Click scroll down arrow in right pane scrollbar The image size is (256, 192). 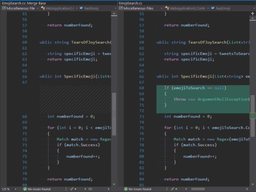click(x=252, y=184)
